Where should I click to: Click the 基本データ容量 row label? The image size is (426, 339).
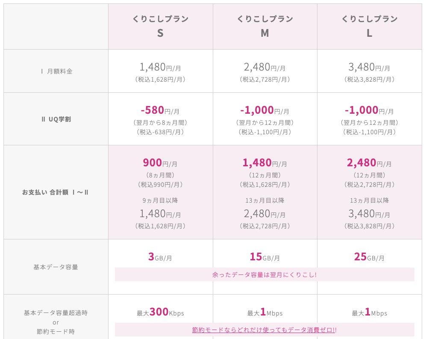click(56, 267)
